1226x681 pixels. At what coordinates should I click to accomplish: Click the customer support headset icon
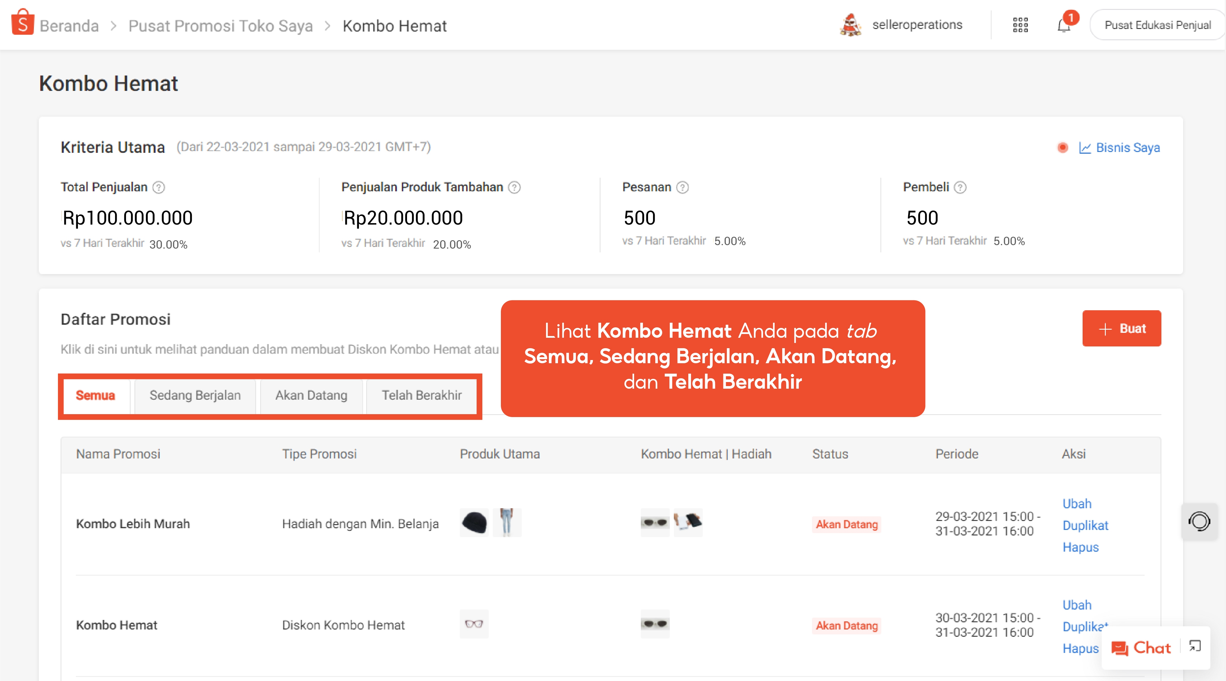coord(1199,521)
